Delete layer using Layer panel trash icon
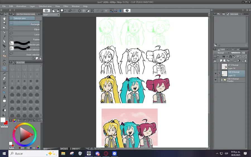This screenshot has height=157, width=251. [245, 61]
